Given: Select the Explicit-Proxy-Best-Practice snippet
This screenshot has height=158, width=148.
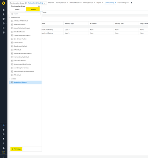Looking at the screenshot, I should (x=22, y=36).
